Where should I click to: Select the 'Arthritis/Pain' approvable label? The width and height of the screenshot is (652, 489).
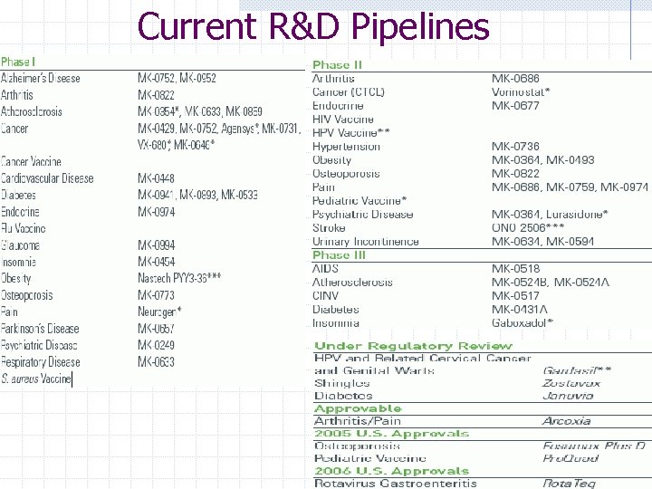(358, 421)
